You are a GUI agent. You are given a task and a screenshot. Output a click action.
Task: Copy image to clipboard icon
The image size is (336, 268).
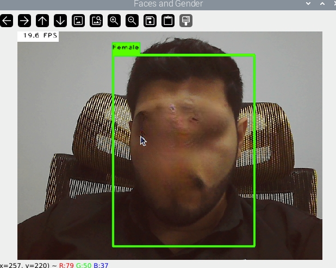168,21
